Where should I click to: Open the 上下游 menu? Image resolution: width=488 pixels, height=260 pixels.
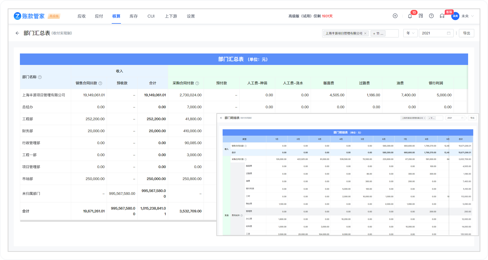171,16
